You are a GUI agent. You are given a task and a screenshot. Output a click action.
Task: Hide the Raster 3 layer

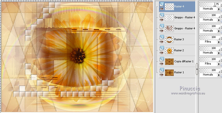pos(162,42)
